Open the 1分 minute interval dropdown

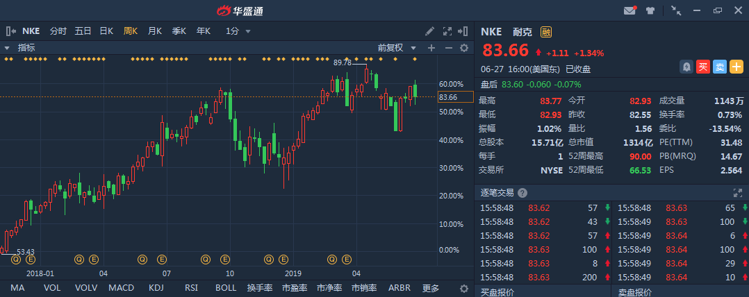coord(238,31)
